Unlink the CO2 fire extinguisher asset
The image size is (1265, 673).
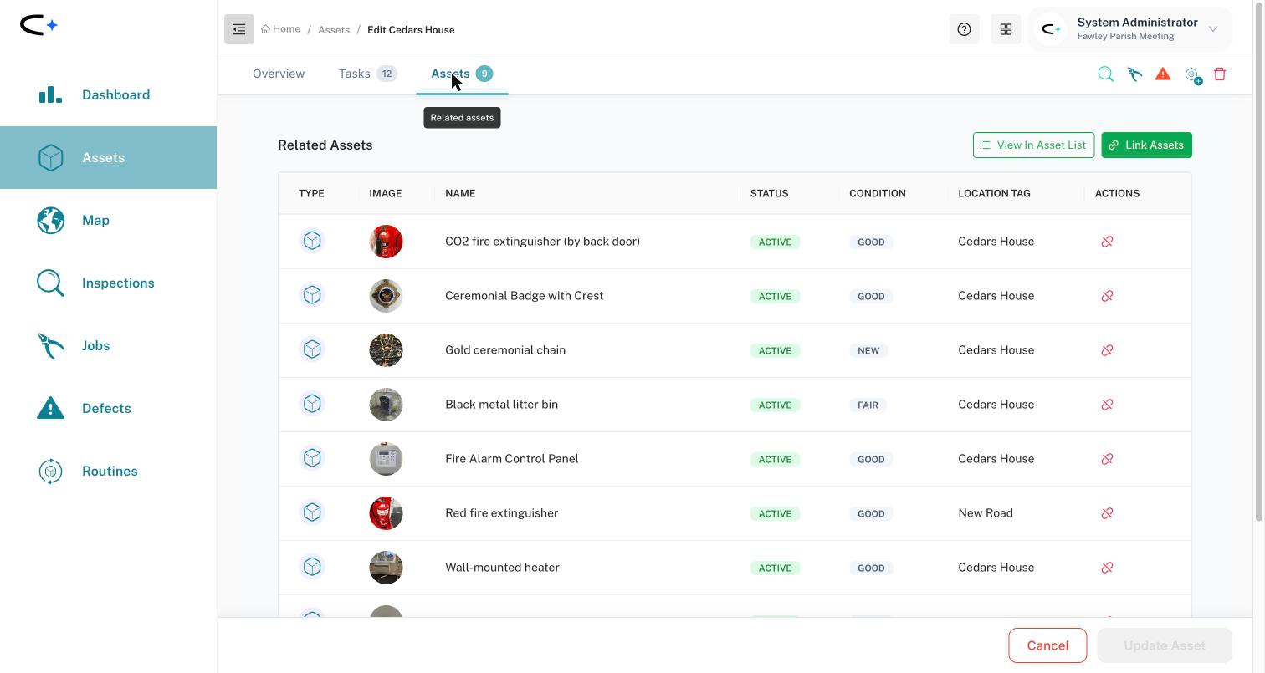[x=1107, y=242]
